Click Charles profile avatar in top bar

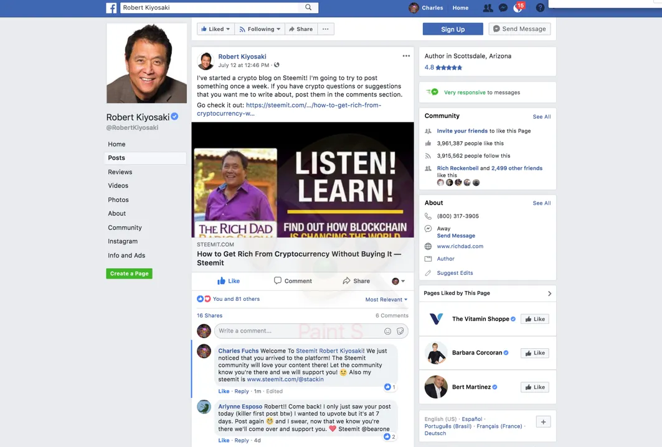pos(414,7)
